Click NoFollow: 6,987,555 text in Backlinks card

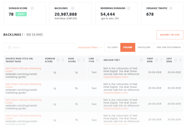click(65, 19)
